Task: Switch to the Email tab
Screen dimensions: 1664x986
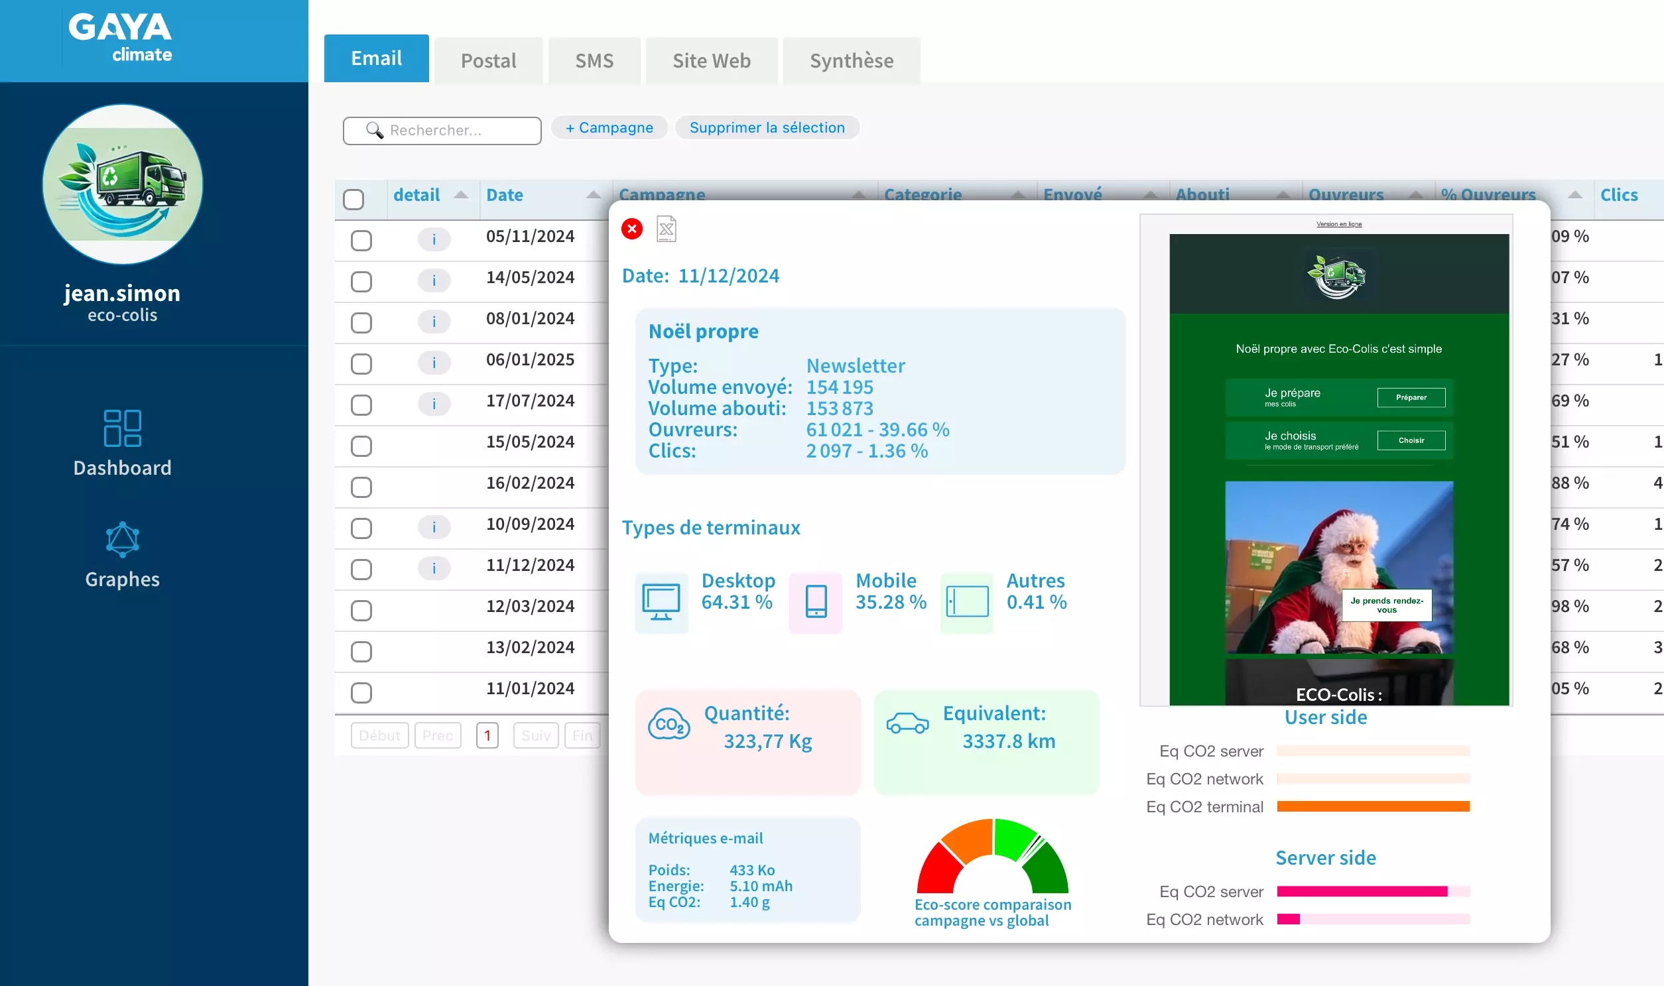Action: [x=376, y=58]
